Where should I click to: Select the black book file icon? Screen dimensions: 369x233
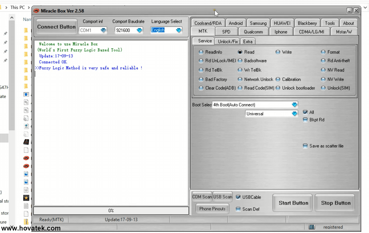[26, 142]
